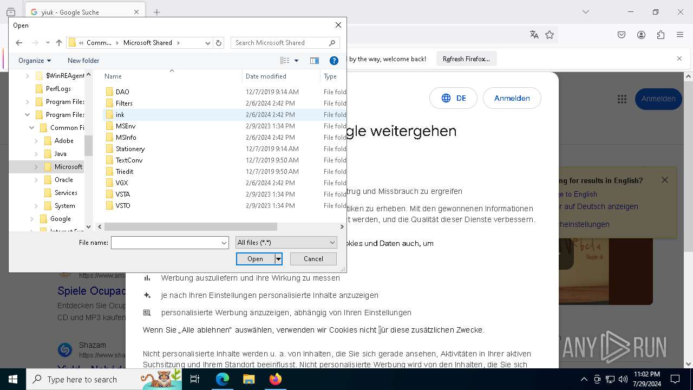Screen dimensions: 693x390
Task: Close the English results suggestion box
Action: 665,180
